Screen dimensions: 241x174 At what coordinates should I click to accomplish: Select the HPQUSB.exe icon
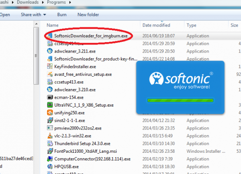point(50,166)
